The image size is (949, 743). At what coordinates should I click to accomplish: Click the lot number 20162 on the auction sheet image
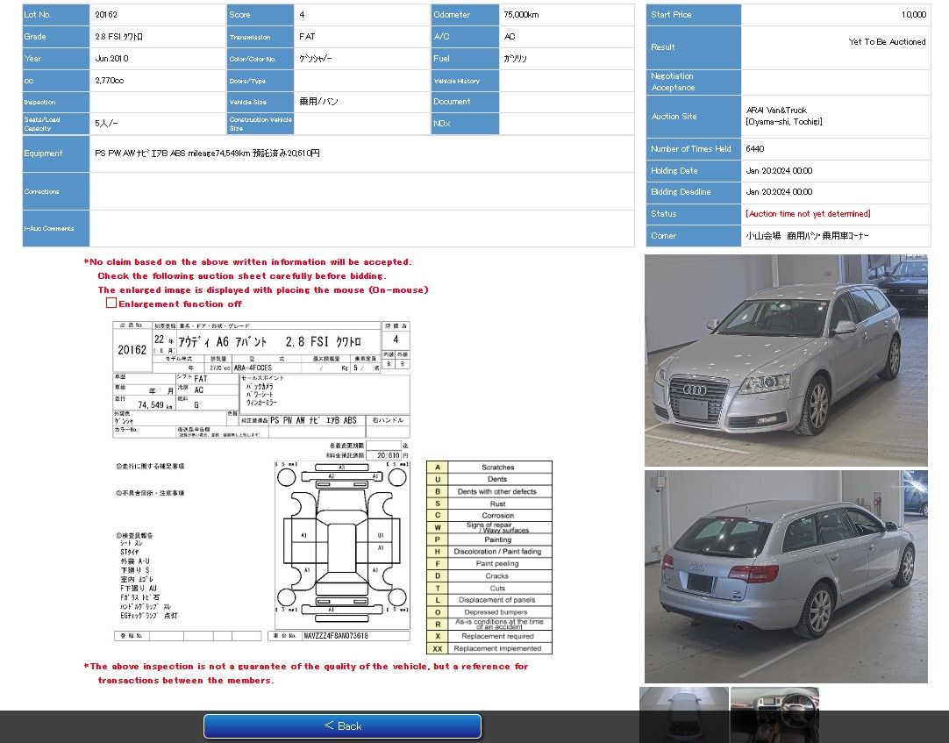click(x=132, y=349)
